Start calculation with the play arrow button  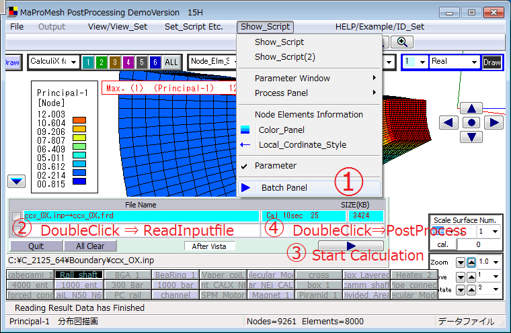click(x=351, y=246)
